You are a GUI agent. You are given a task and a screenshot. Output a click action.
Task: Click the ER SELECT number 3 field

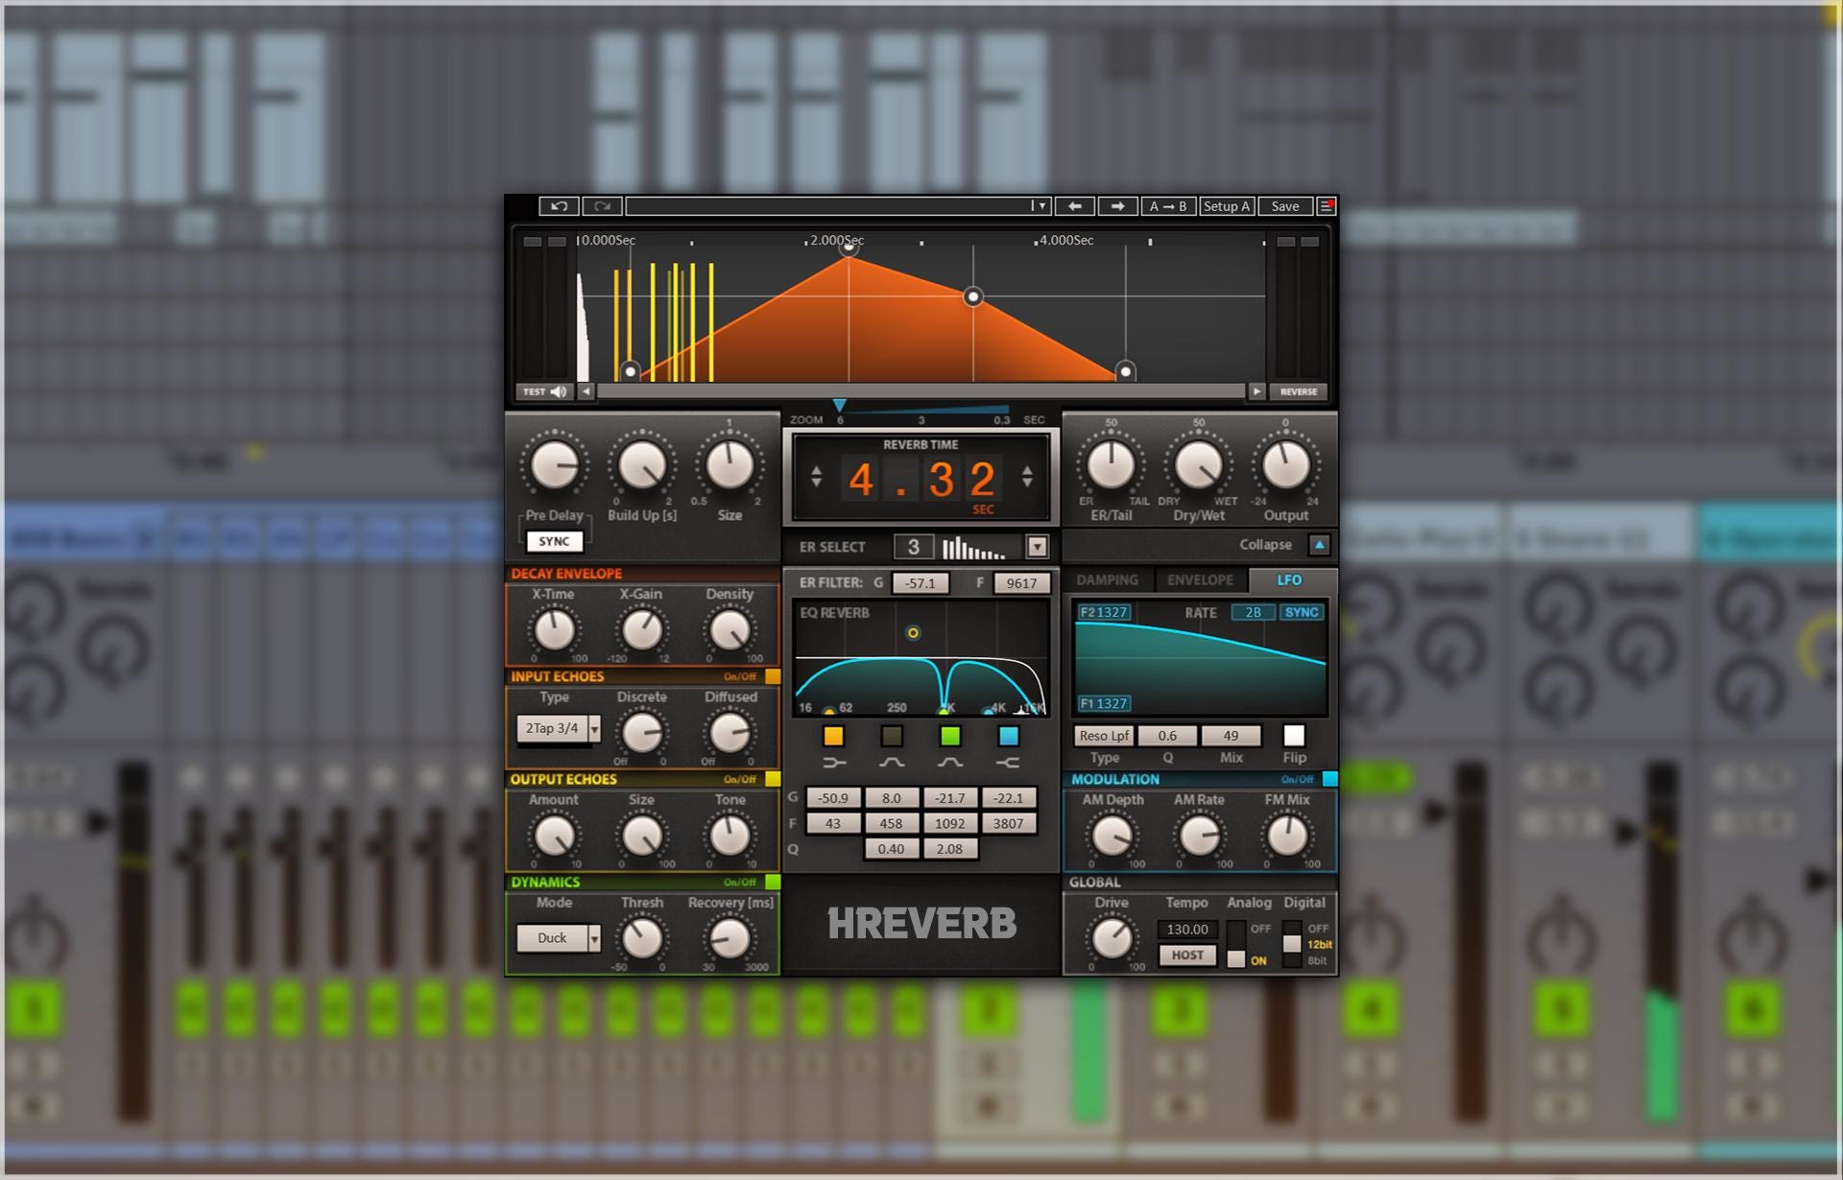pos(914,547)
